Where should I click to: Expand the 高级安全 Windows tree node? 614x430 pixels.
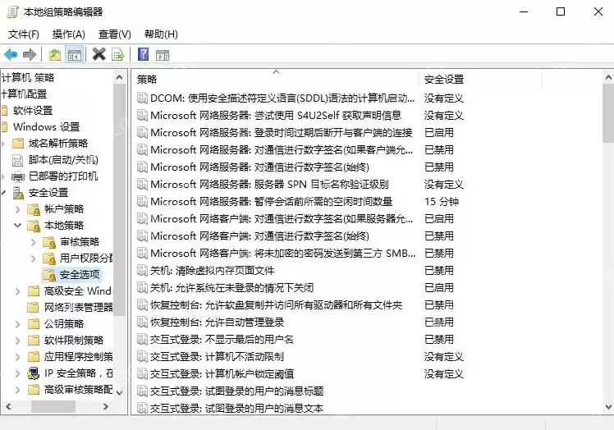[17, 291]
